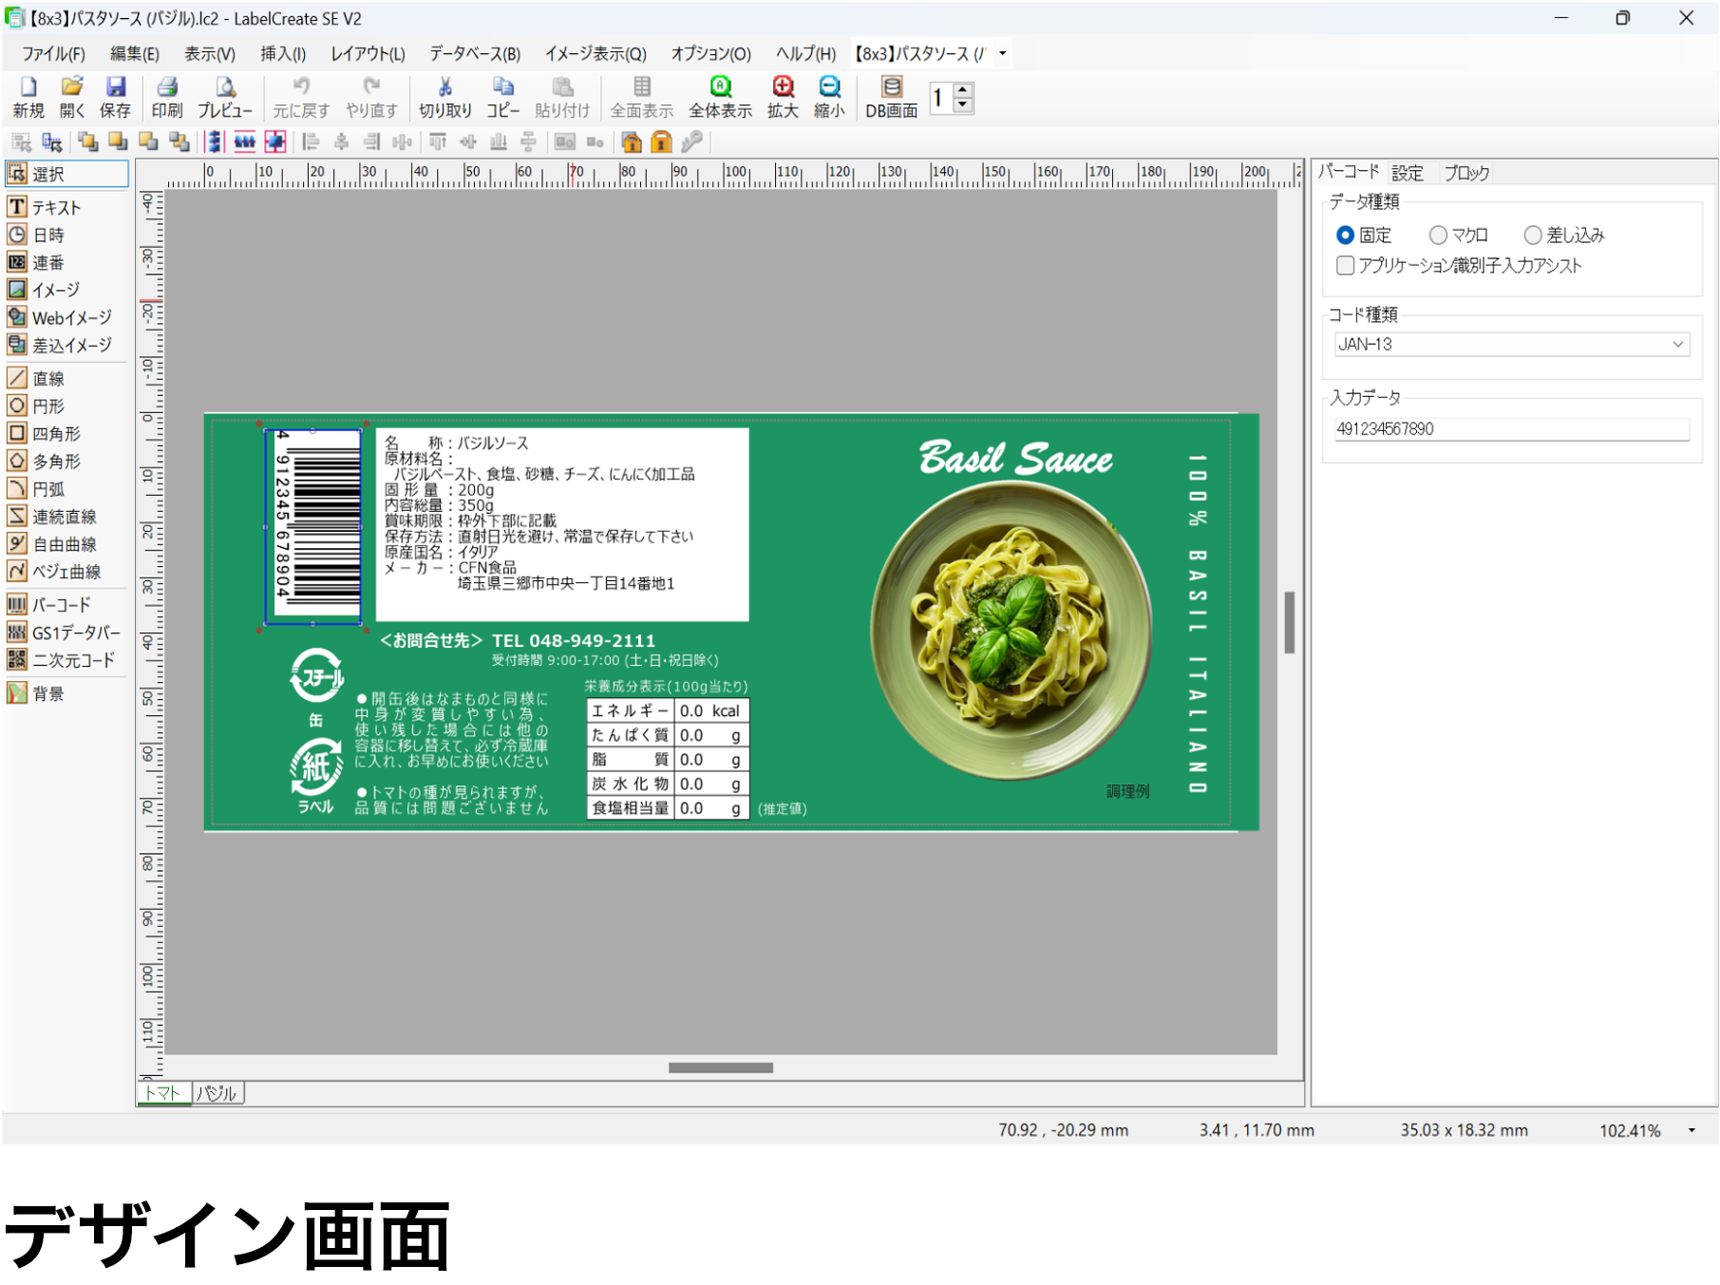Screen dimensions: 1720x1285
Task: Open the zoom percentage dropdown in status bar
Action: [x=1692, y=1130]
